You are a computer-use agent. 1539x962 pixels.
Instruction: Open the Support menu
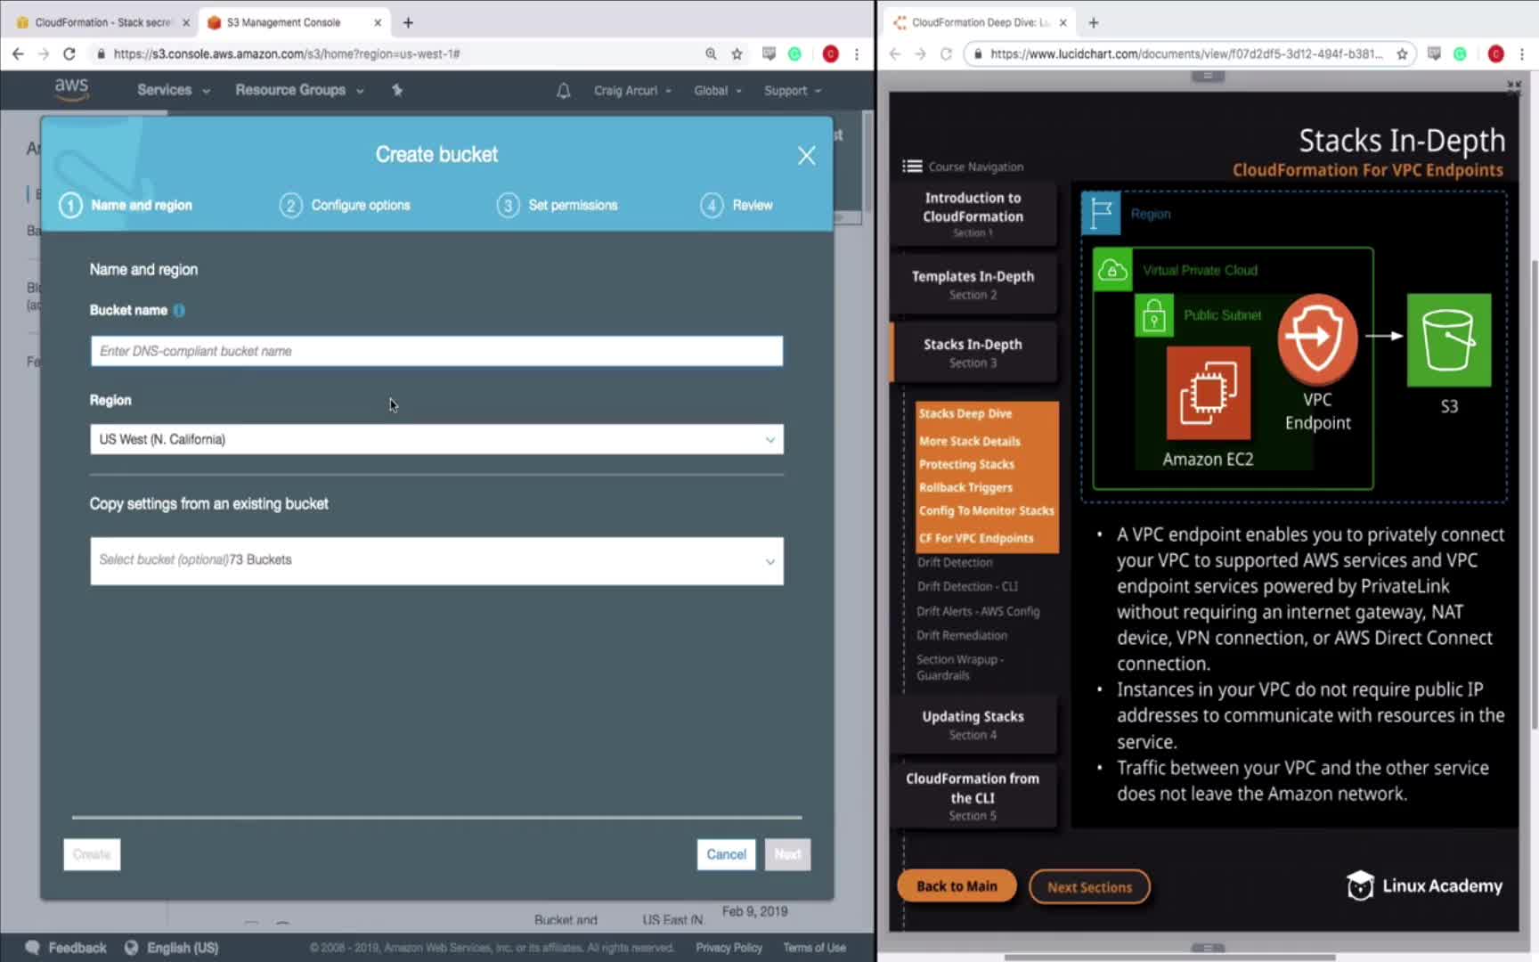tap(793, 90)
